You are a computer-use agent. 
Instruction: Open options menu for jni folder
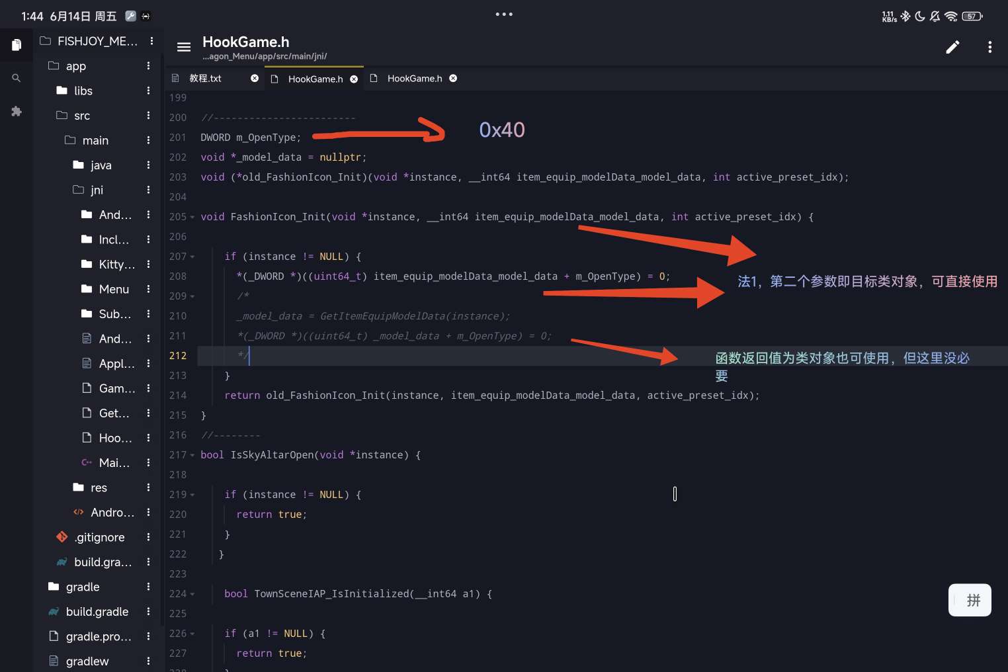tap(148, 190)
